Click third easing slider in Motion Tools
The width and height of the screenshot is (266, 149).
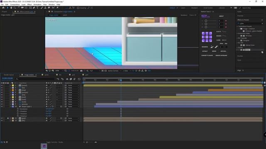(x=210, y=27)
